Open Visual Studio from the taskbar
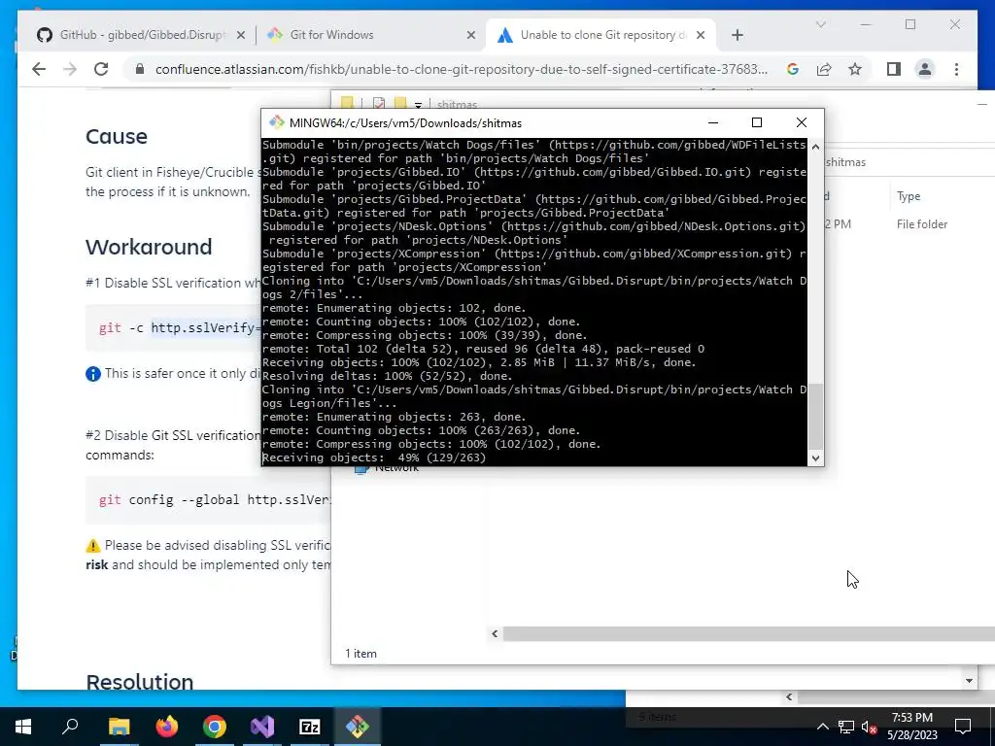The width and height of the screenshot is (995, 746). click(x=262, y=727)
